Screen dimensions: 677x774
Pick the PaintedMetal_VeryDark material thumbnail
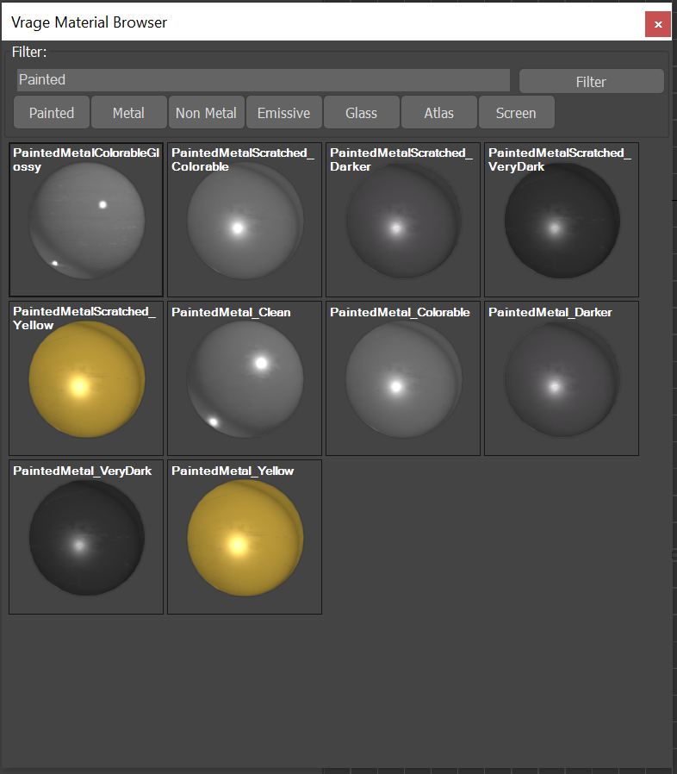coord(86,538)
